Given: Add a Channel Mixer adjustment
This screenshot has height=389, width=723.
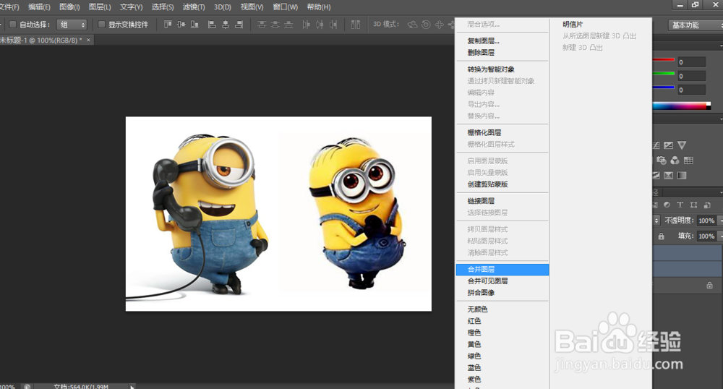Looking at the screenshot, I should point(675,161).
